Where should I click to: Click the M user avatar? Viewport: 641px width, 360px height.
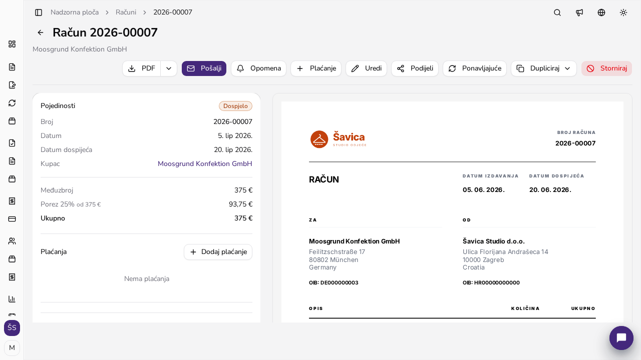point(12,347)
